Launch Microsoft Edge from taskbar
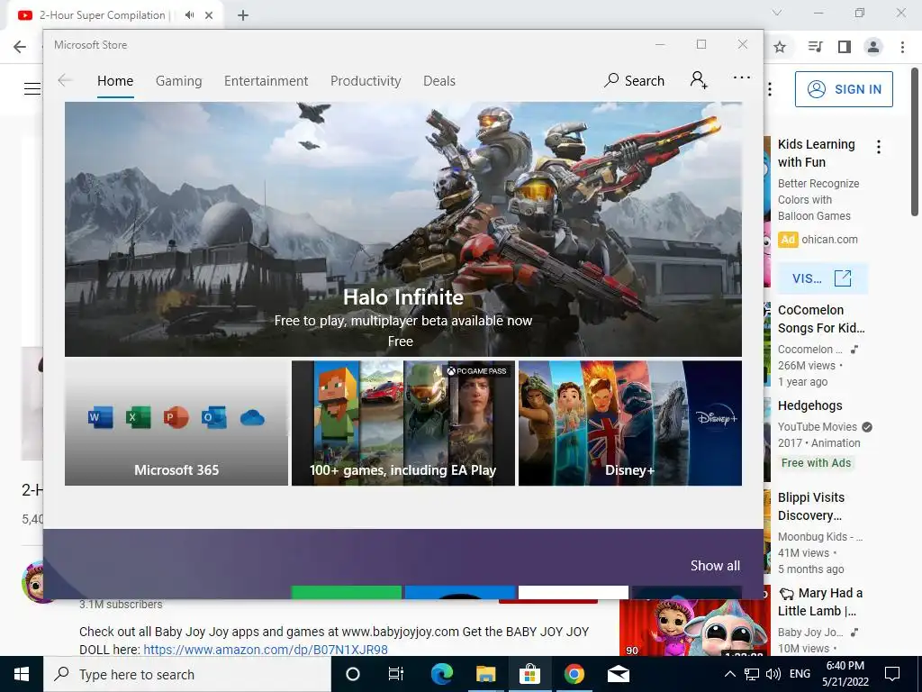The height and width of the screenshot is (692, 922). click(441, 674)
